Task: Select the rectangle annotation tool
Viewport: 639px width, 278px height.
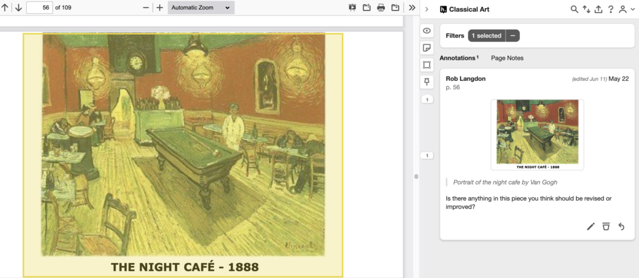Action: (427, 65)
